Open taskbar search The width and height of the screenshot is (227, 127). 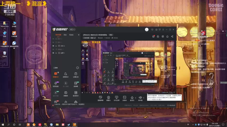tap(9, 124)
